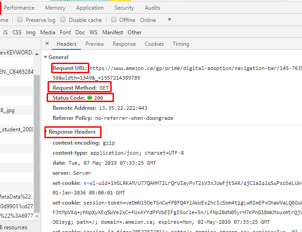Select the request ending in =KEYWORD.
This screenshot has width=302, height=232.
tap(16, 53)
